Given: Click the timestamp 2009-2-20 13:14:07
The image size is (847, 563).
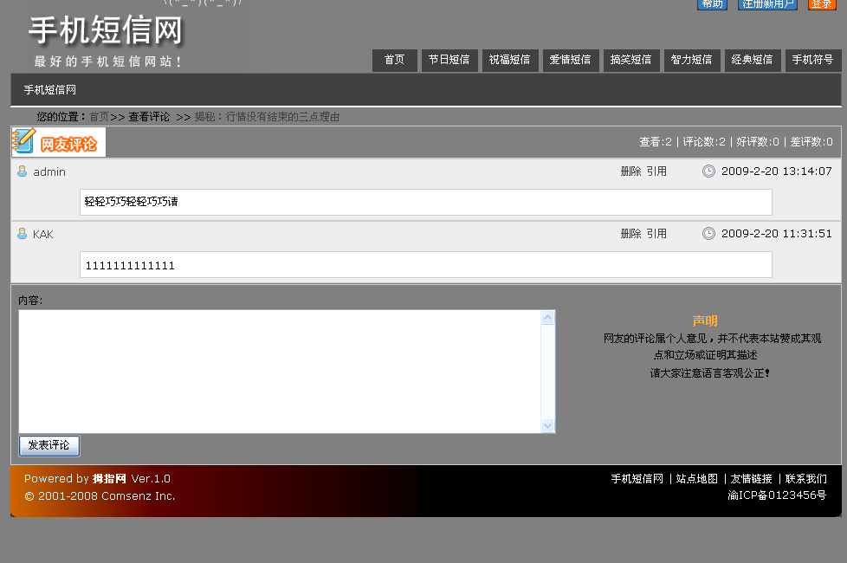Looking at the screenshot, I should coord(776,171).
